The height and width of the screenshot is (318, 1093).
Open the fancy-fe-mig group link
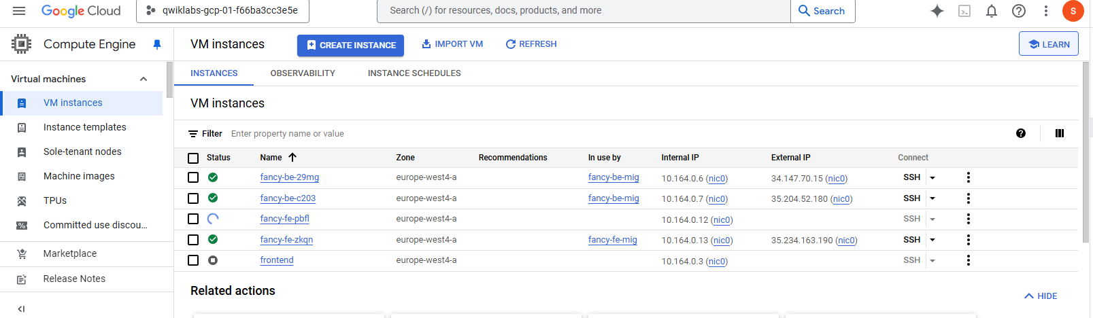(612, 240)
